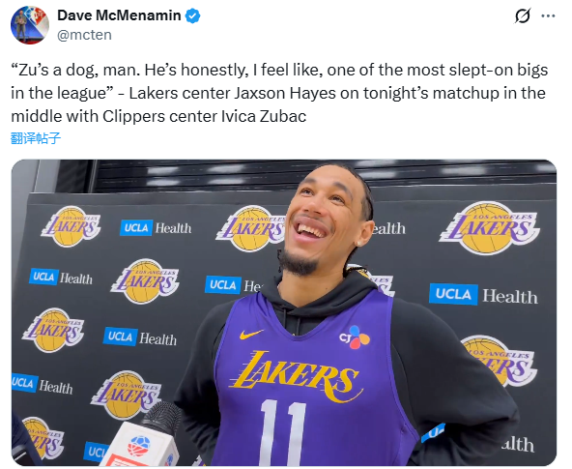Click the 翻译帖子 translate post link
This screenshot has height=469, width=572.
36,138
